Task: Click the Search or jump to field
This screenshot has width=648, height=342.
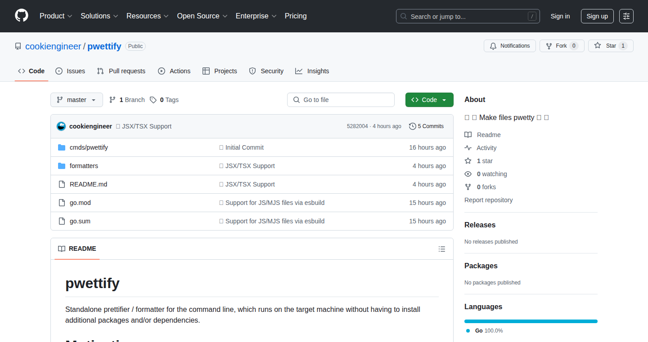Action: (x=468, y=16)
